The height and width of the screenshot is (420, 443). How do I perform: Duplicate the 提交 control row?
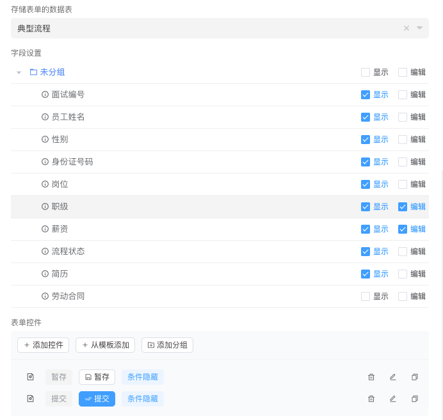click(x=415, y=399)
